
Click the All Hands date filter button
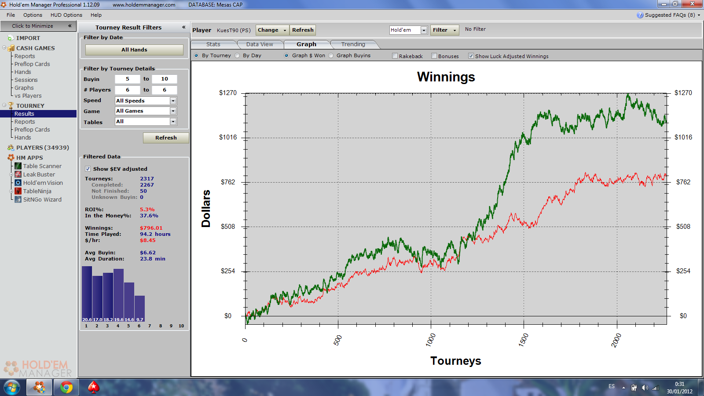click(134, 50)
